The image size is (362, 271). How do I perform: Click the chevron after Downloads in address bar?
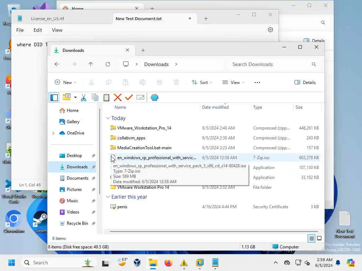(x=176, y=64)
